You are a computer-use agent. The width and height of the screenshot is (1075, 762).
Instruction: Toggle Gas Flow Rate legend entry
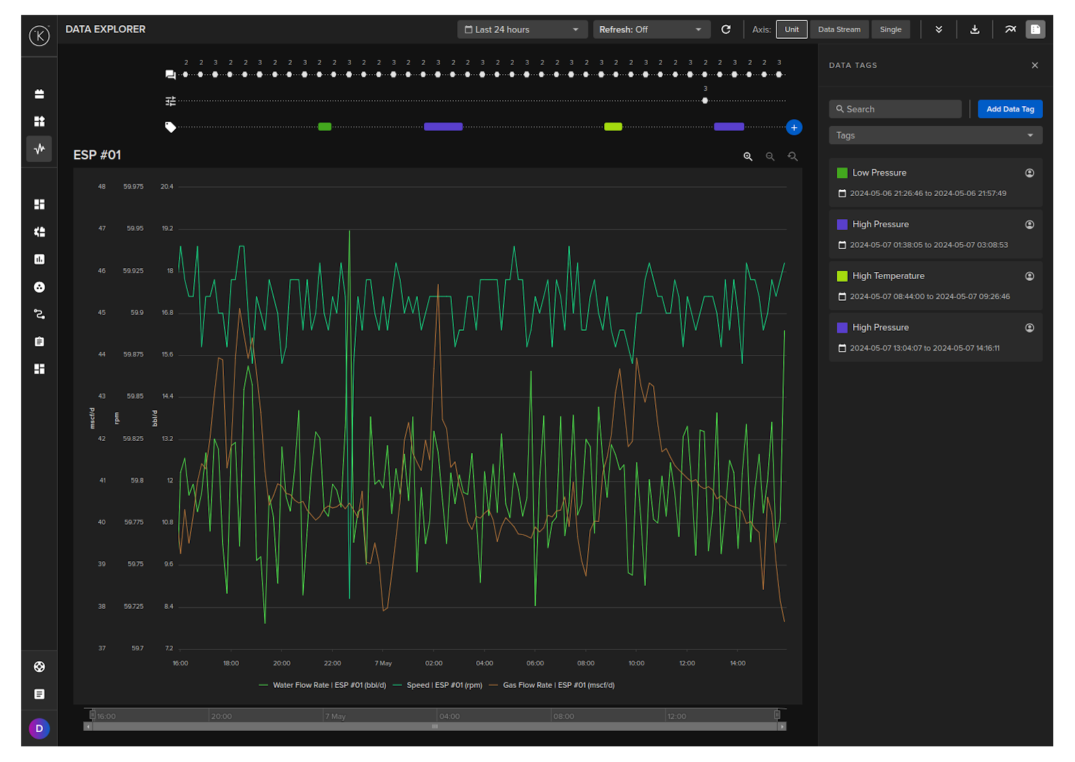(x=558, y=685)
